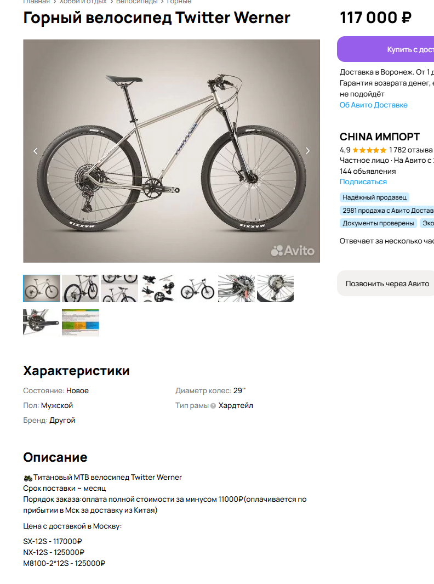This screenshot has width=434, height=584.
Task: Open Об Авито Доставке link
Action: pyautogui.click(x=373, y=105)
